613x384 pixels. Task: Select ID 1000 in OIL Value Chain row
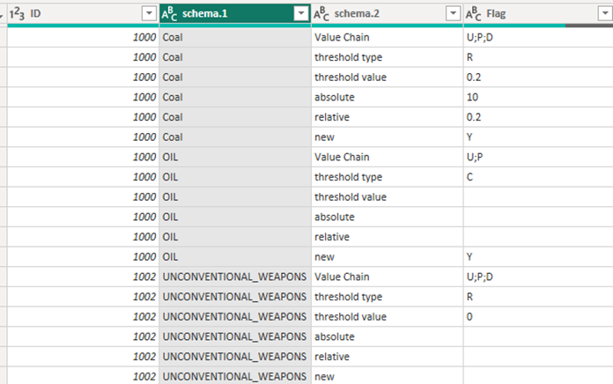pos(83,157)
